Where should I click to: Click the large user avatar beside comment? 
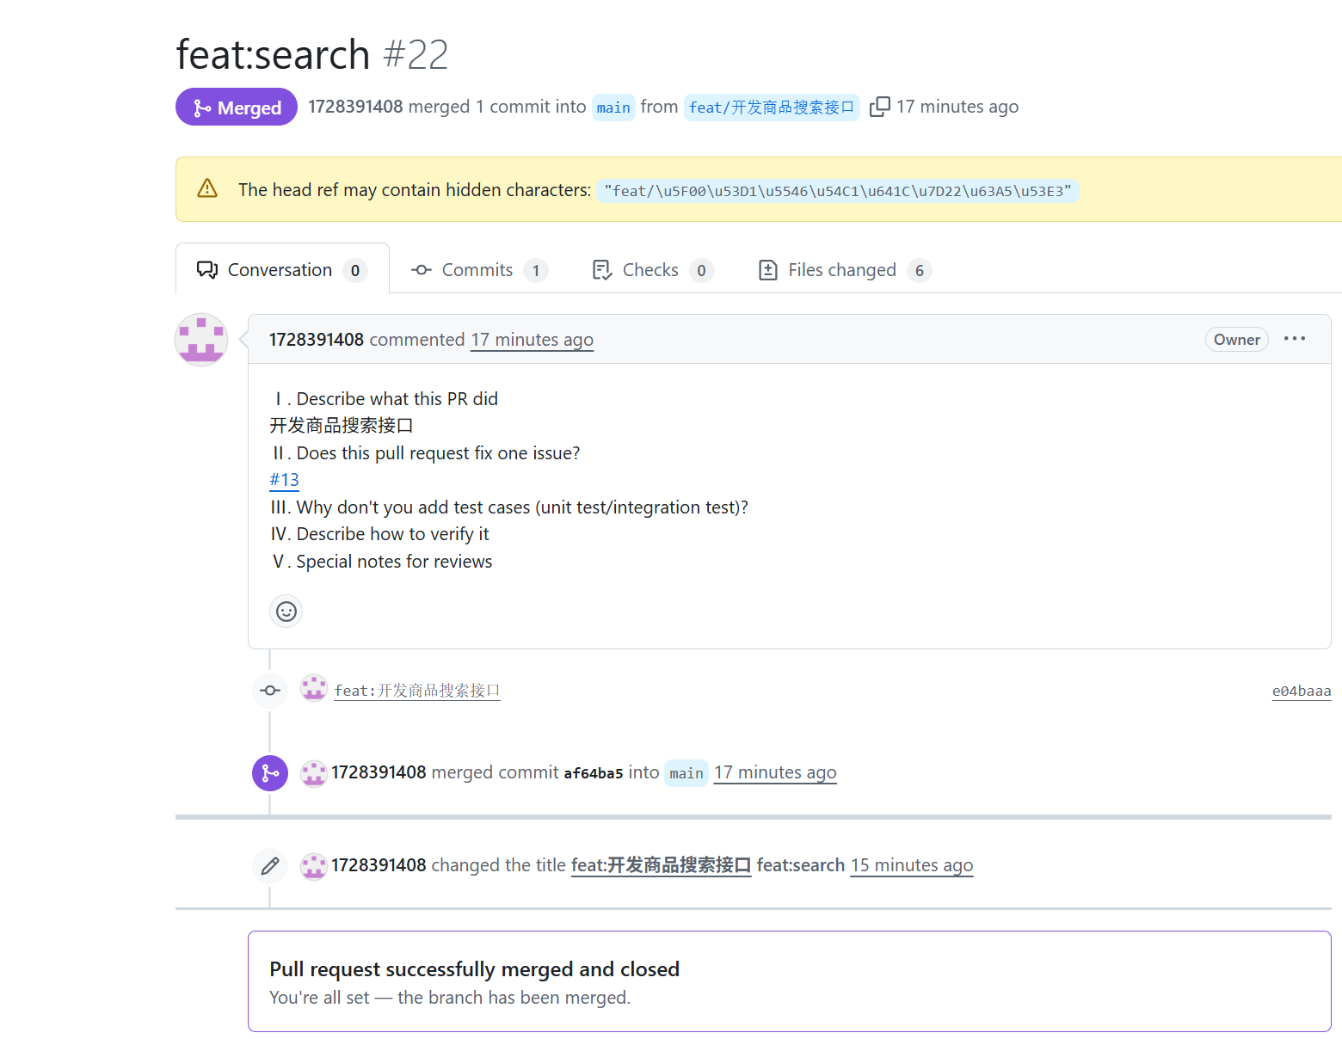pos(201,340)
